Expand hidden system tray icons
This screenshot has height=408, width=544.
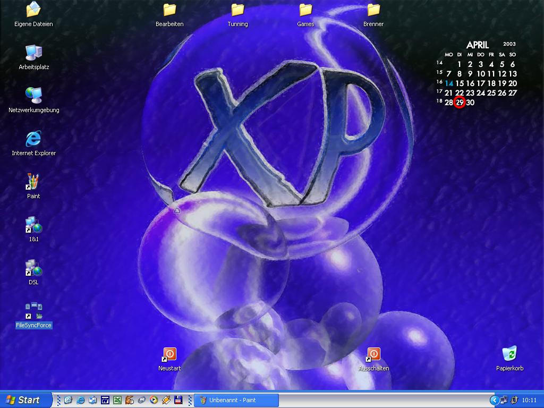pyautogui.click(x=495, y=401)
